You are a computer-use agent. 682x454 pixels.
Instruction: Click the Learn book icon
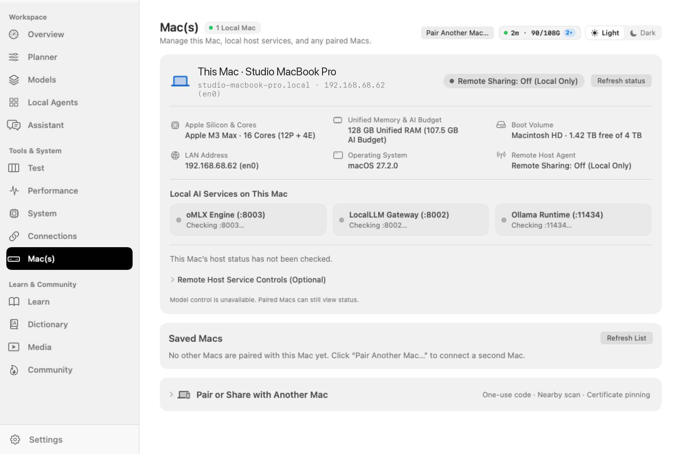tap(14, 302)
